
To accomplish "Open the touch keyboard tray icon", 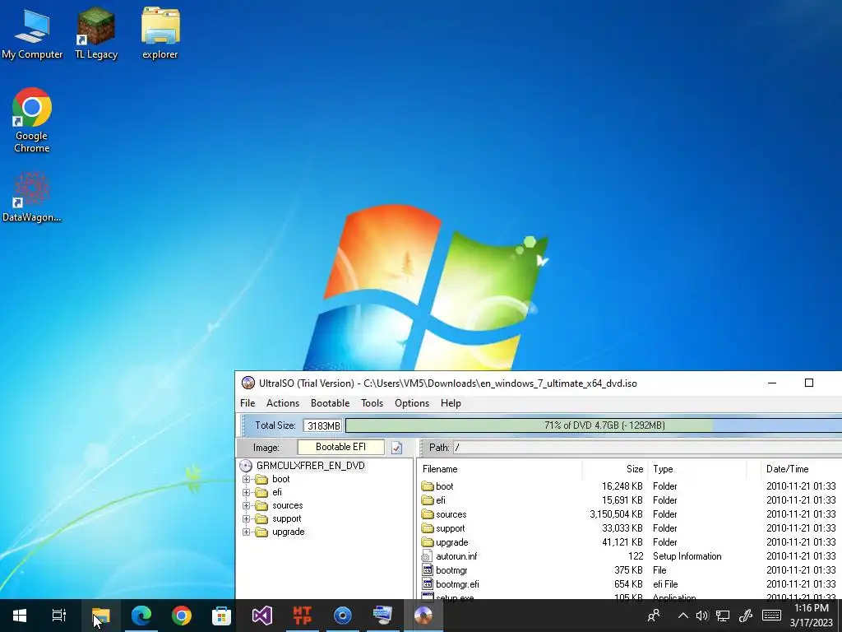I will 771,616.
